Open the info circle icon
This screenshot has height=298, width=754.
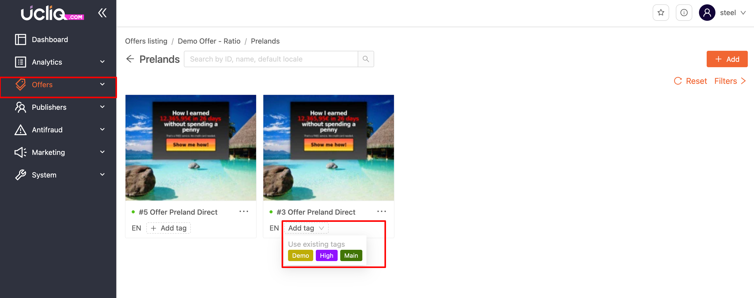tap(684, 13)
